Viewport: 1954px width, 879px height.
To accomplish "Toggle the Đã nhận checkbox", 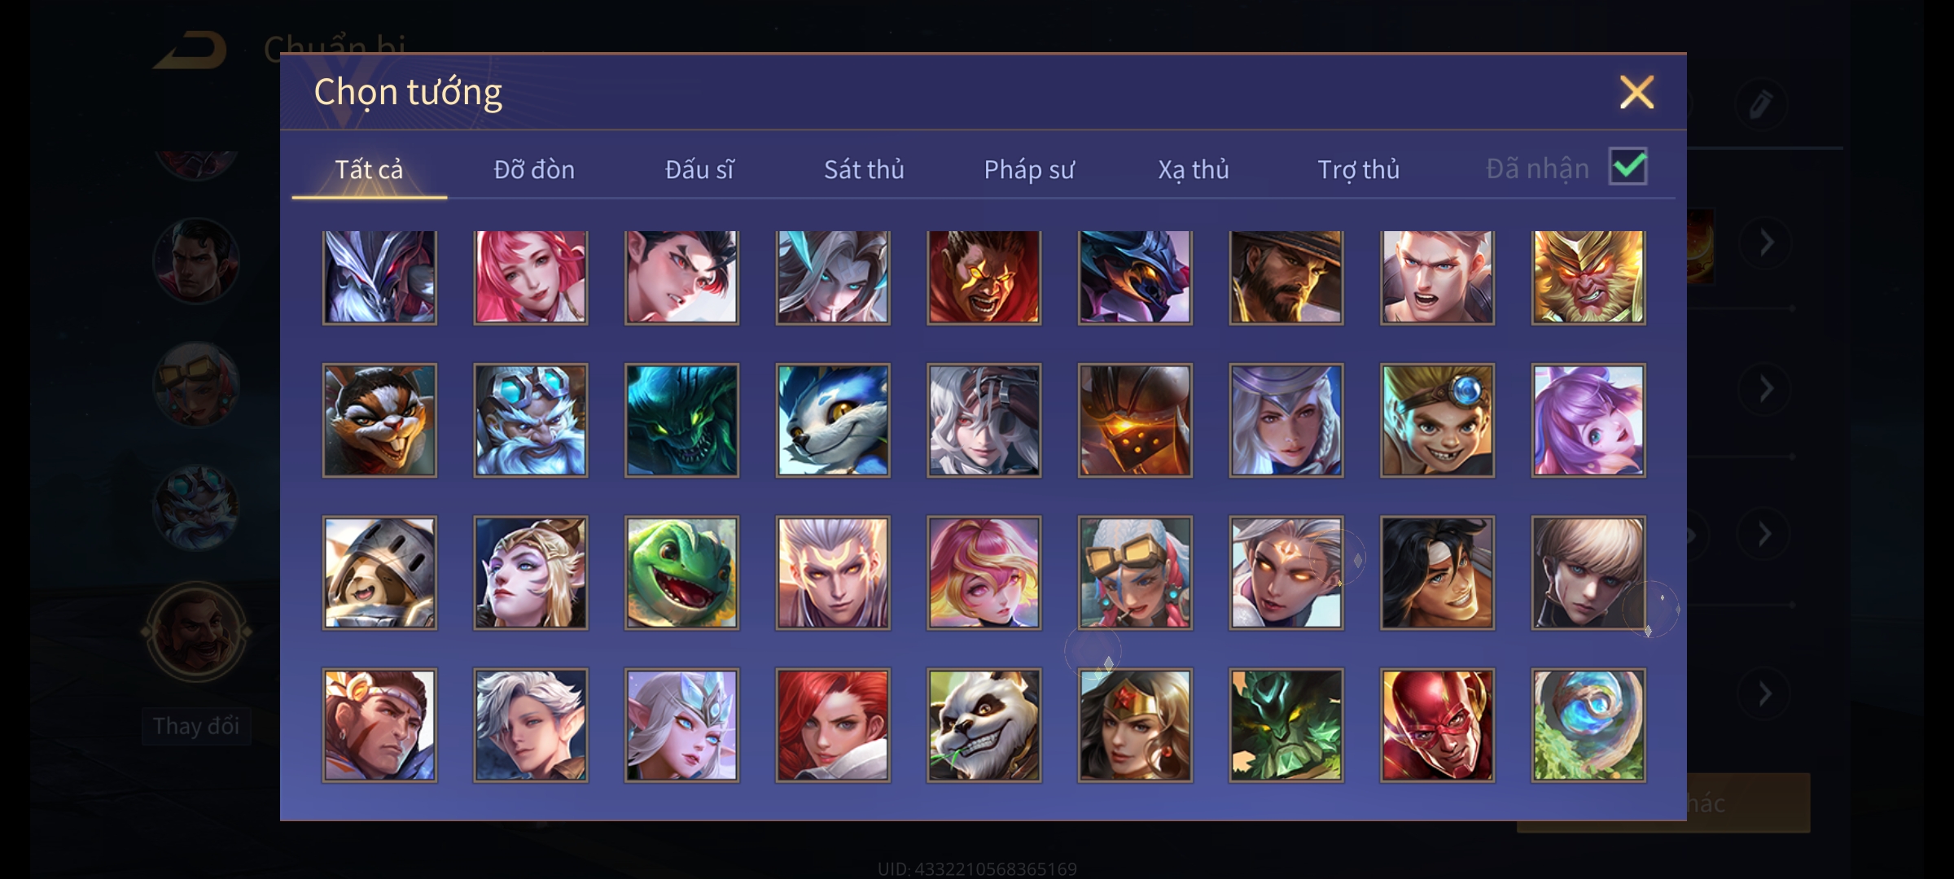I will (x=1628, y=167).
